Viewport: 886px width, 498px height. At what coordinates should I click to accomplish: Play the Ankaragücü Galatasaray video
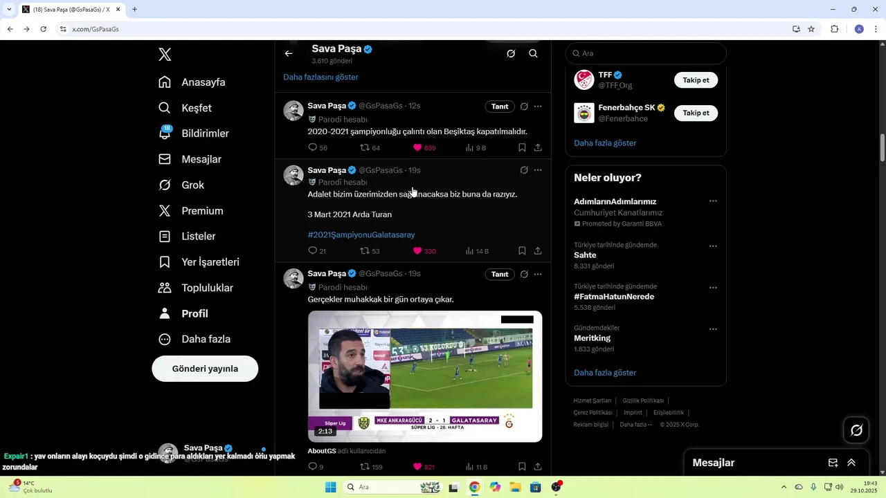(425, 376)
